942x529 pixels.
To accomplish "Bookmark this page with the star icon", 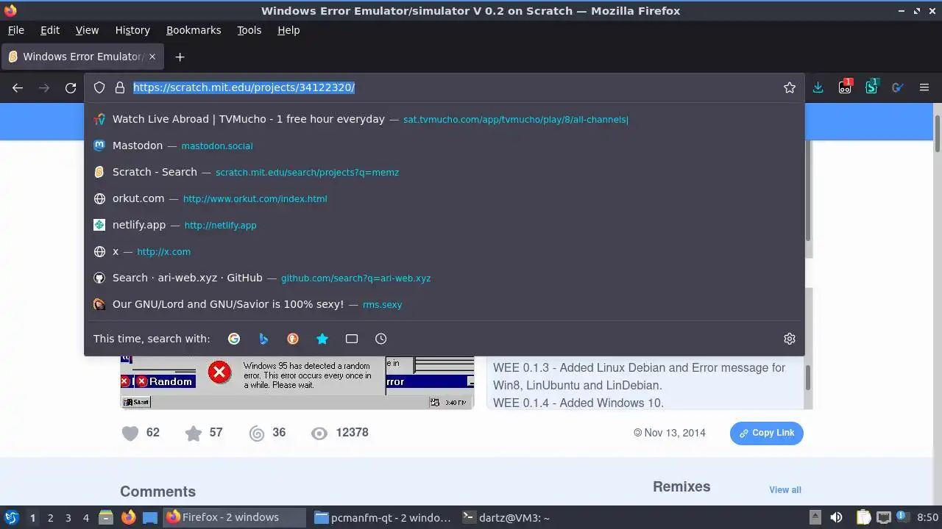I will (x=790, y=87).
